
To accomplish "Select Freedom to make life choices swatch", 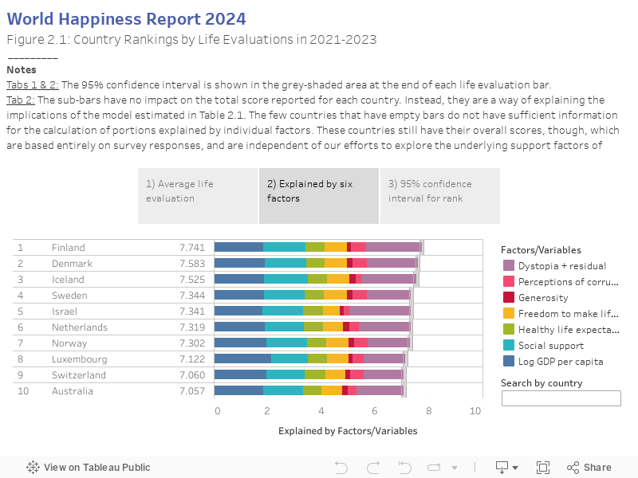I will coord(509,313).
